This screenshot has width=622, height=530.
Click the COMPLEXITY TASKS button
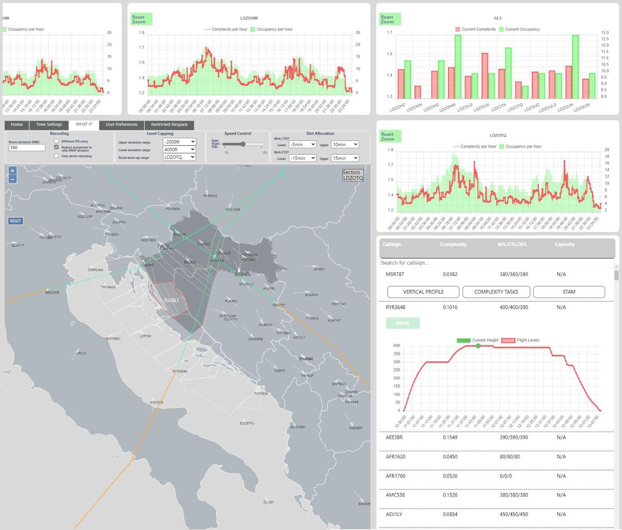click(x=496, y=292)
